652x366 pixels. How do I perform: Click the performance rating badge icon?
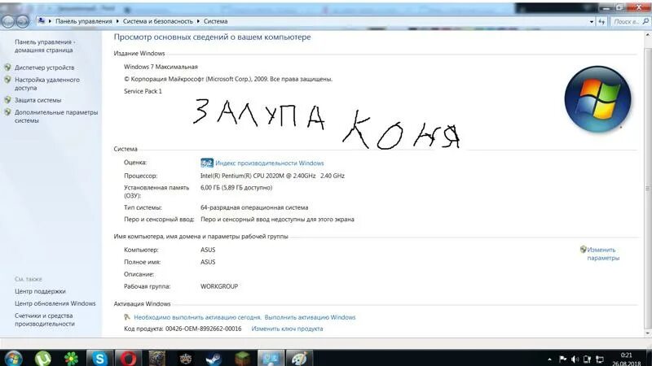pyautogui.click(x=207, y=163)
